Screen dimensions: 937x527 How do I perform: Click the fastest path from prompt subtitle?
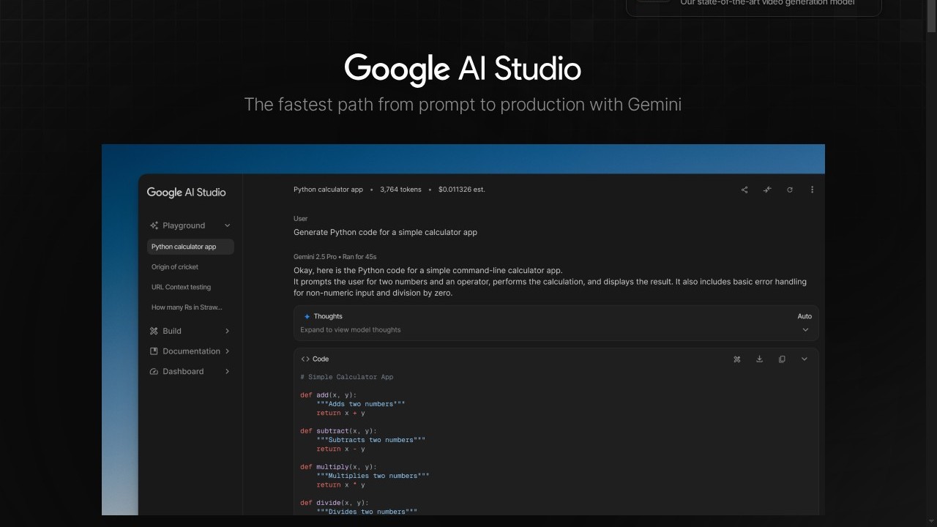click(463, 105)
